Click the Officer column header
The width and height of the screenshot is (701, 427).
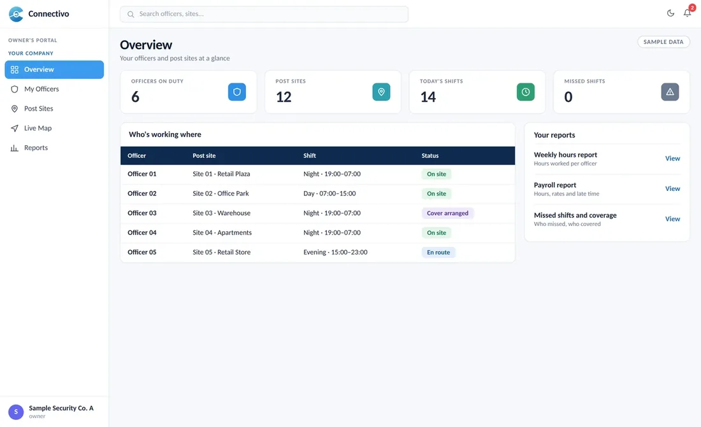click(x=137, y=156)
